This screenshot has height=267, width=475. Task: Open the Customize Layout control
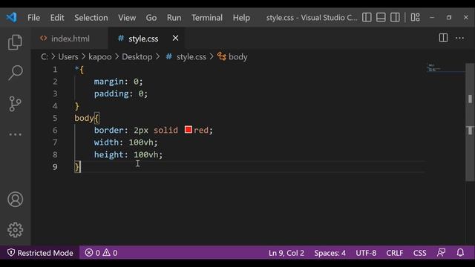[x=416, y=17]
